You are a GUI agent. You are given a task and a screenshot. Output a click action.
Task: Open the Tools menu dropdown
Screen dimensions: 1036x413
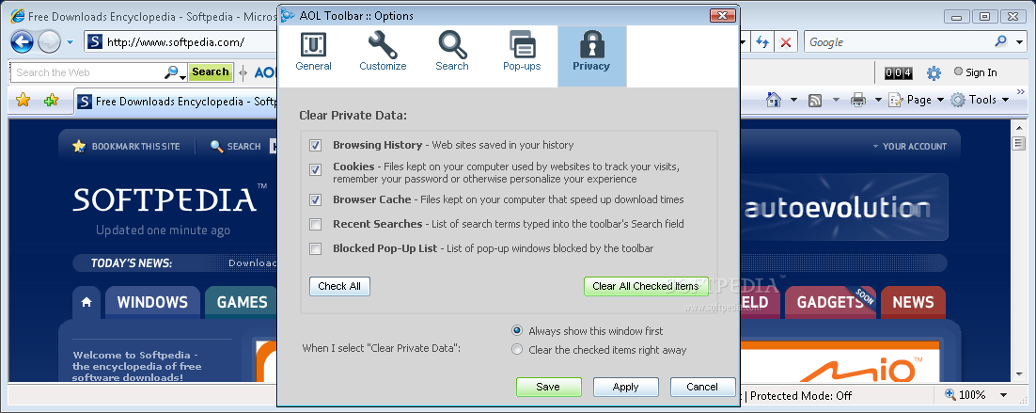pos(980,100)
